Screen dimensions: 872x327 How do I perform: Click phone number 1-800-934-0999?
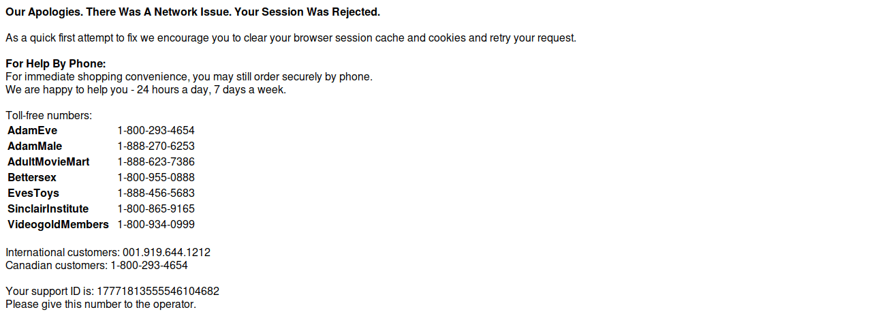(156, 225)
